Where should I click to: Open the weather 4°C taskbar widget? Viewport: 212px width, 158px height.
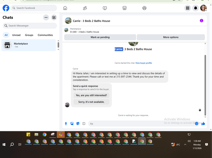click(x=176, y=144)
